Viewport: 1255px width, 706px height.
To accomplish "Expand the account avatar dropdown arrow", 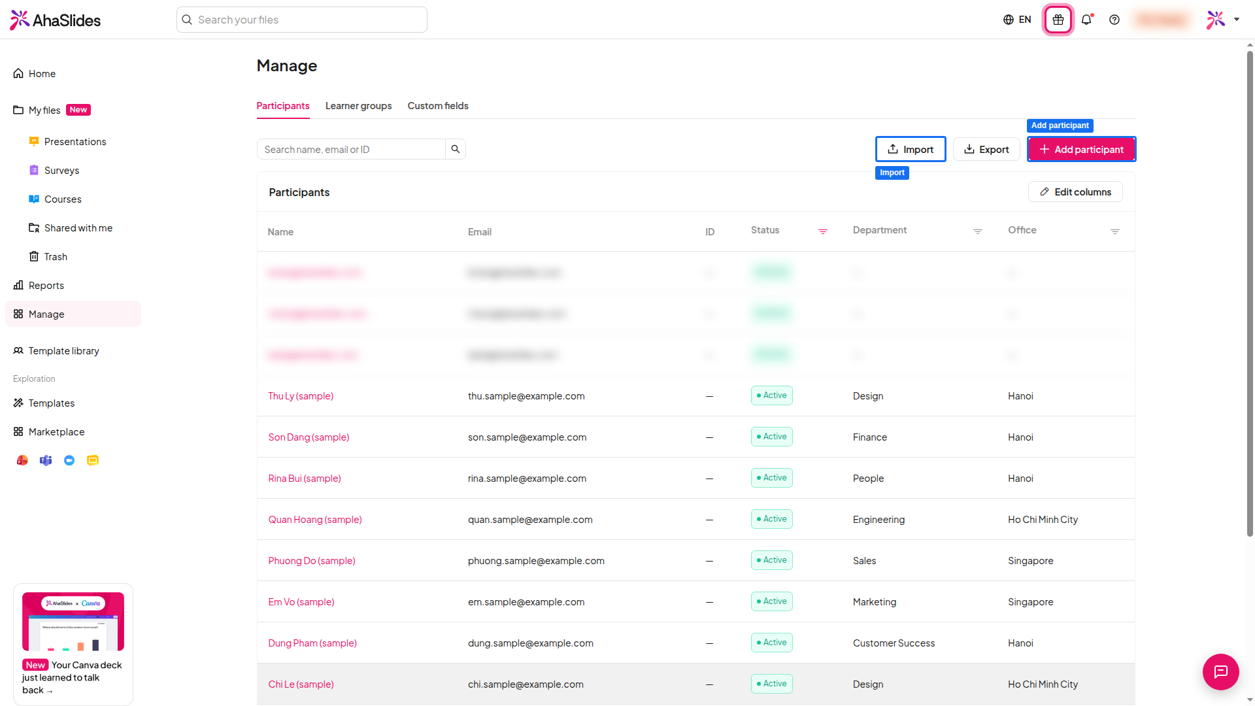I will 1237,20.
